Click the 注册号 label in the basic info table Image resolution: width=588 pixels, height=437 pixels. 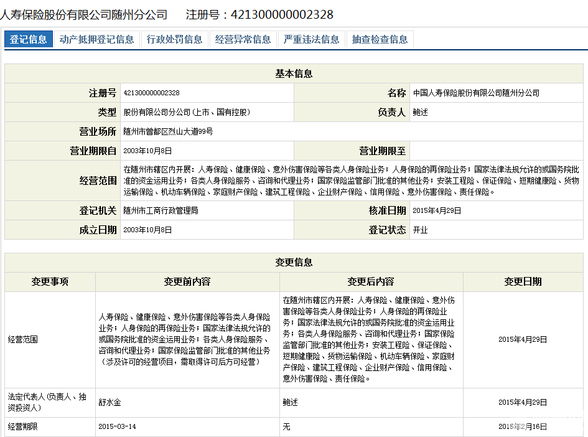tap(103, 93)
